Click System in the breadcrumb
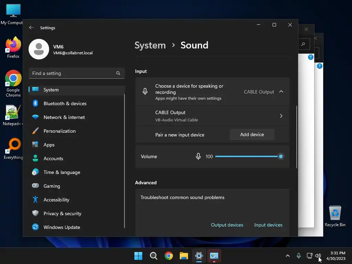This screenshot has width=352, height=264. [x=150, y=45]
